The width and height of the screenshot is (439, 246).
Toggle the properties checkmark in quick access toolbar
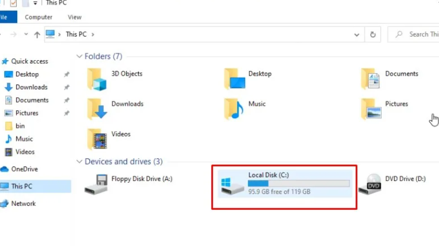pos(14,3)
